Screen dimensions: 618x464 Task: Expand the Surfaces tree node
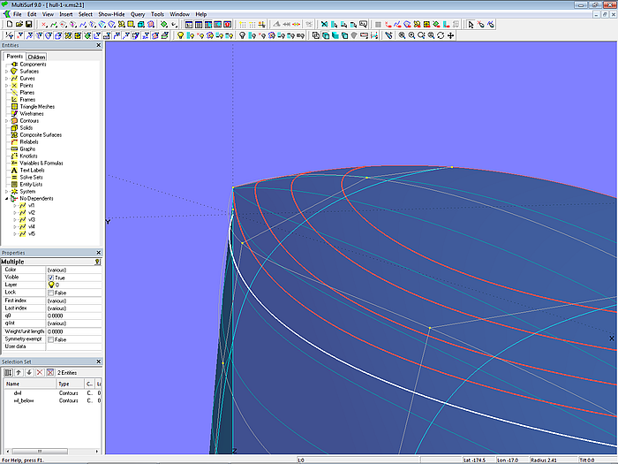point(7,72)
